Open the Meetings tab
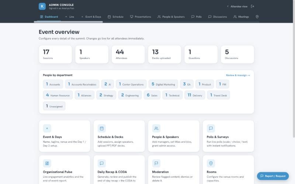Image resolution: width=295 pixels, height=184 pixels. [x=241, y=17]
